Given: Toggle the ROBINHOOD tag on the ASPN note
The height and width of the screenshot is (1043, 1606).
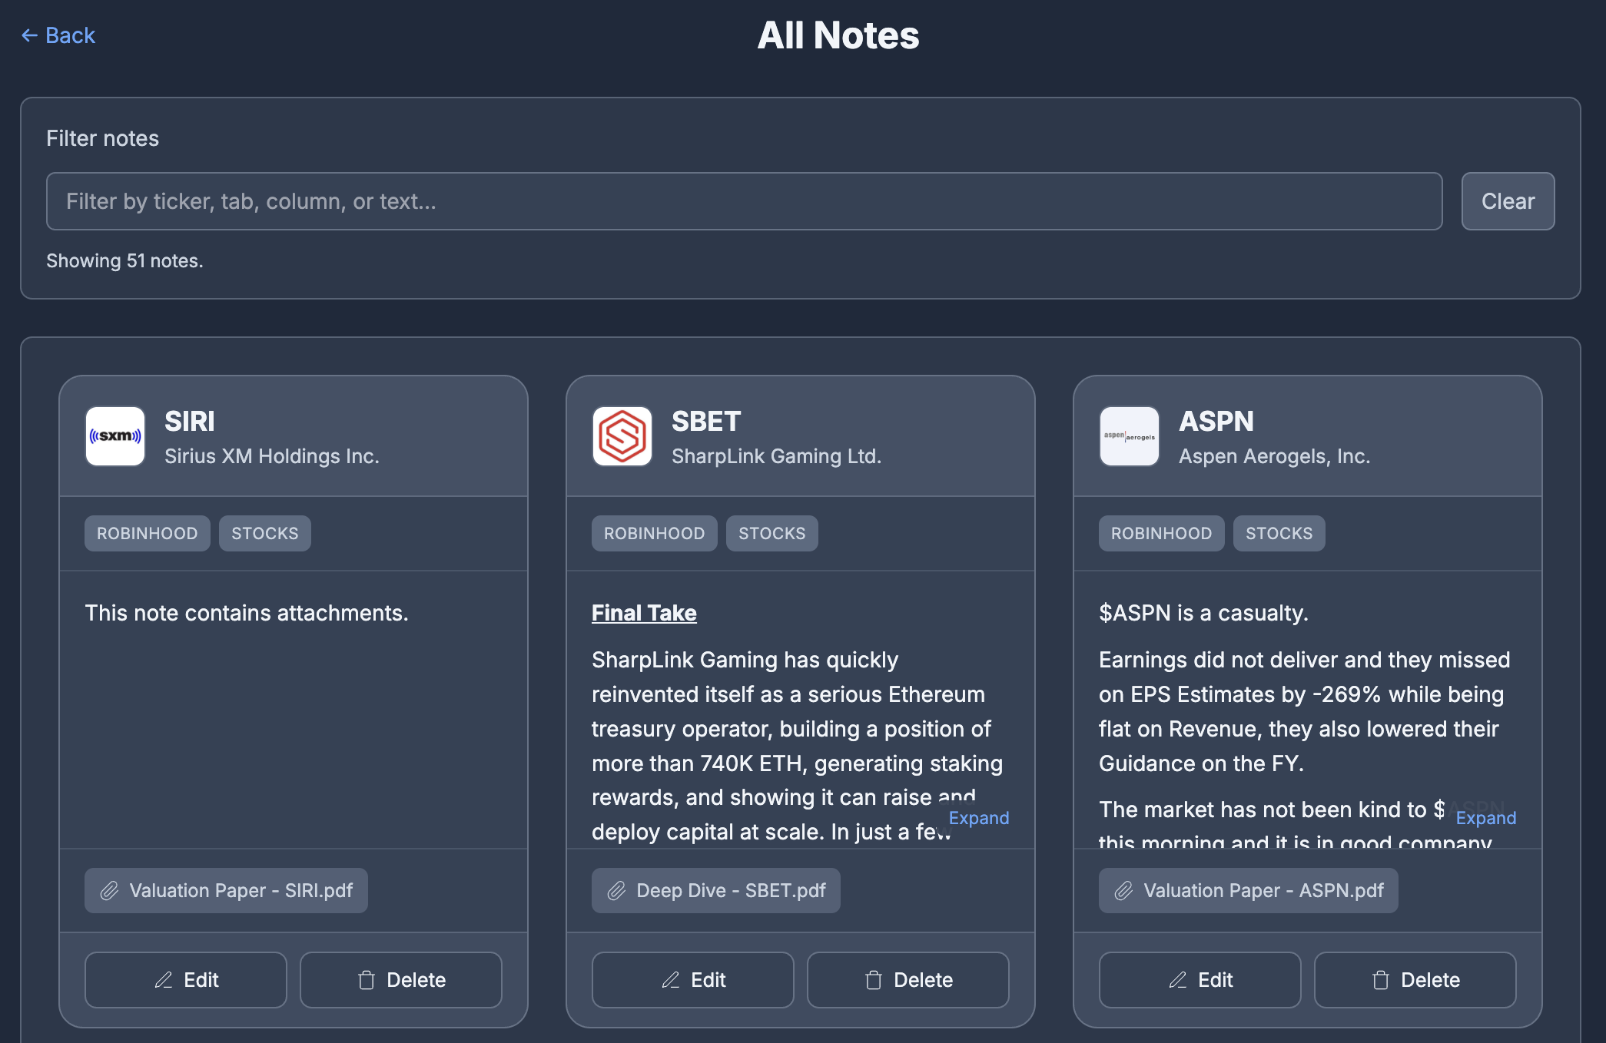Looking at the screenshot, I should (1161, 533).
